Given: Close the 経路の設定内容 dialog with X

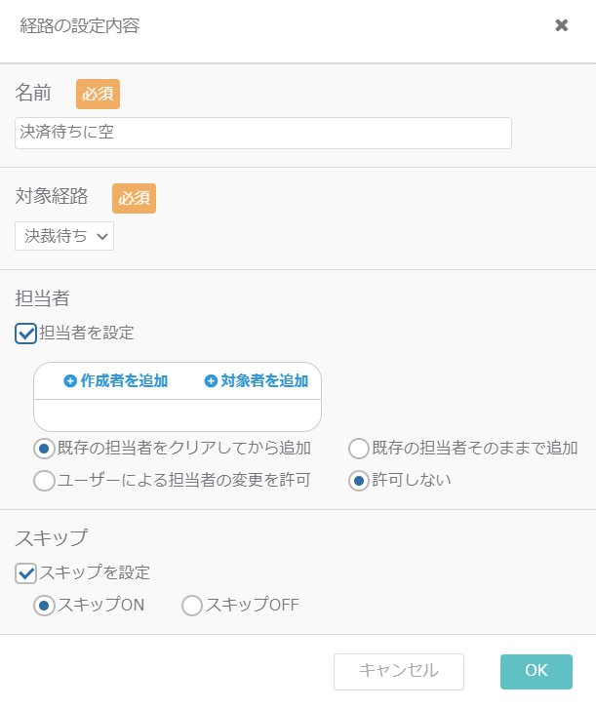Looking at the screenshot, I should click(561, 25).
